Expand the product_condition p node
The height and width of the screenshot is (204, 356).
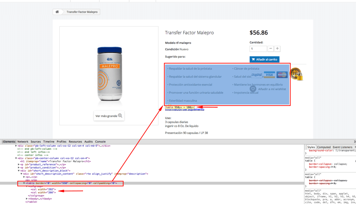(x=19, y=168)
